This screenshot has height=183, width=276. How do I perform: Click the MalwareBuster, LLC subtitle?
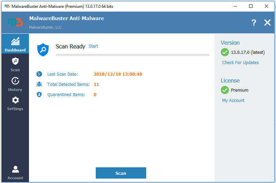(45, 27)
